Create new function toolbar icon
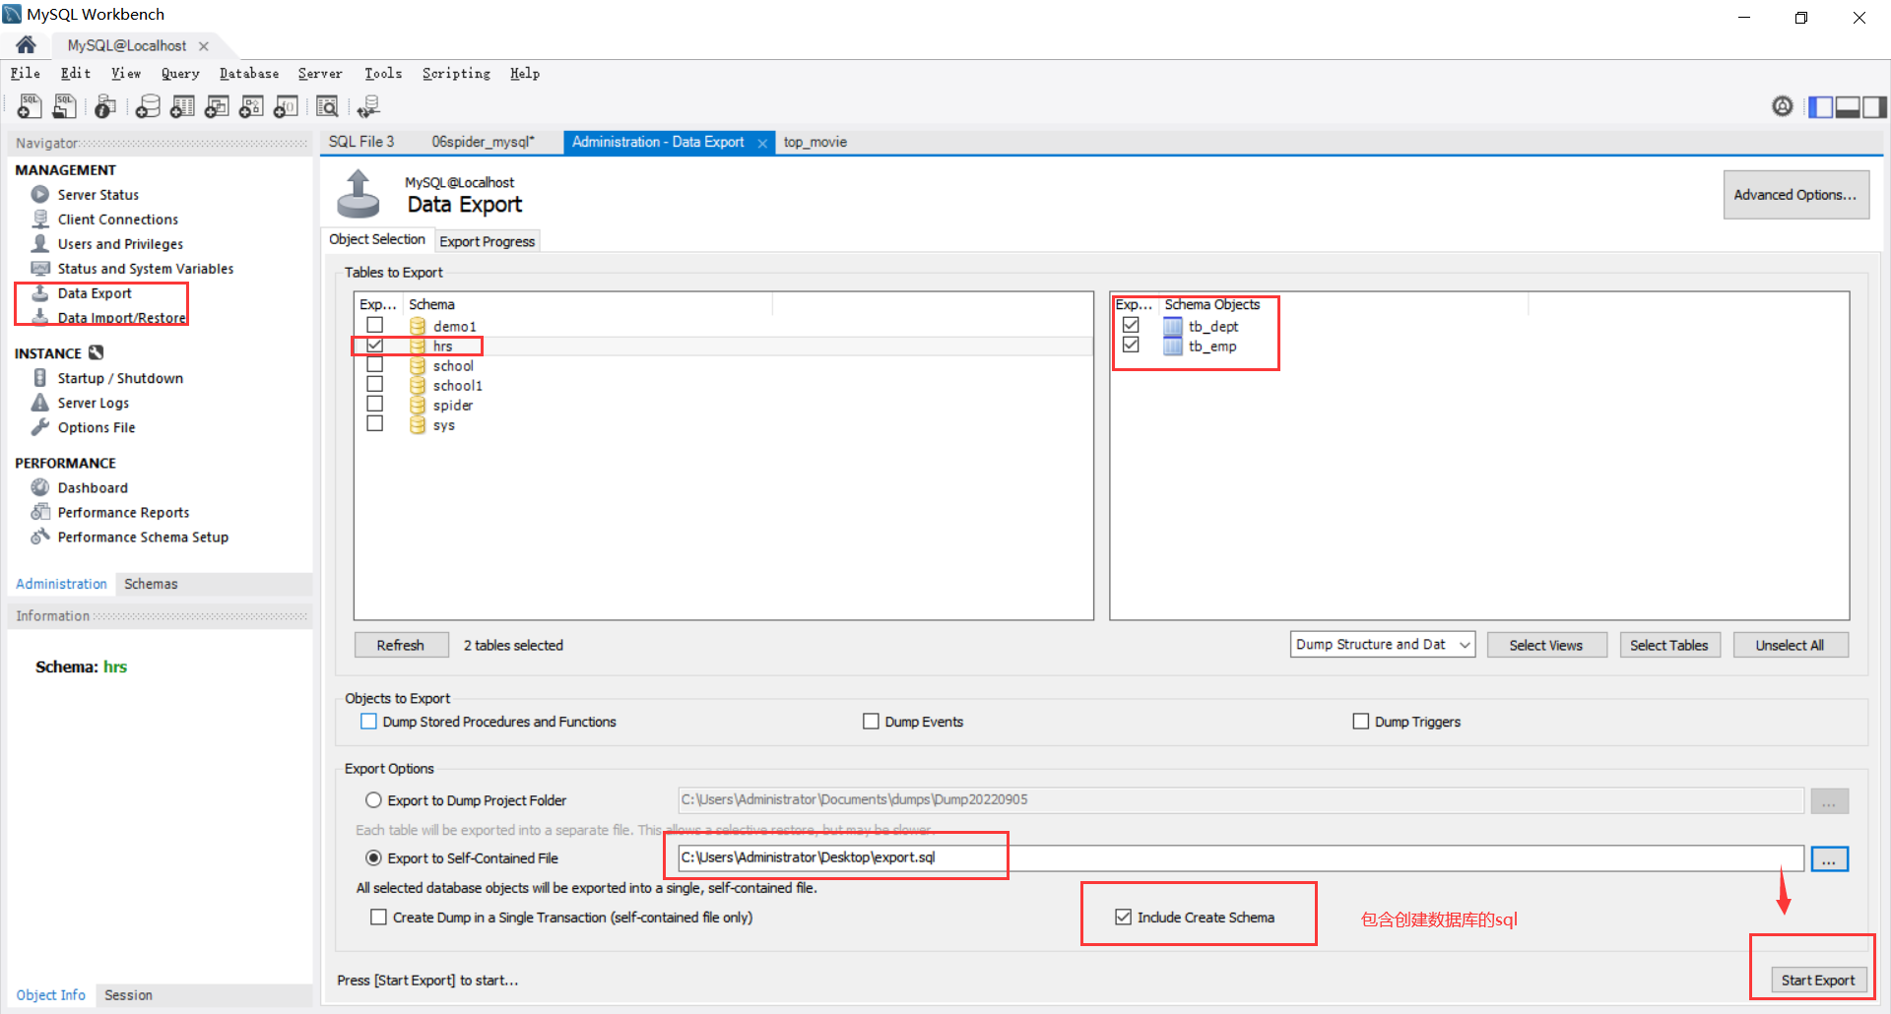Screen dimensions: 1891x1014 pos(286,106)
